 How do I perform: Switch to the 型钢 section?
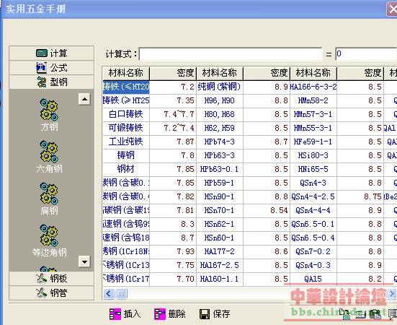click(51, 82)
